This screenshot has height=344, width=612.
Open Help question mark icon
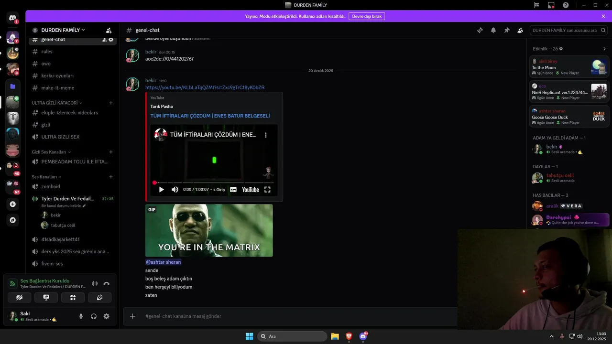coord(566,5)
